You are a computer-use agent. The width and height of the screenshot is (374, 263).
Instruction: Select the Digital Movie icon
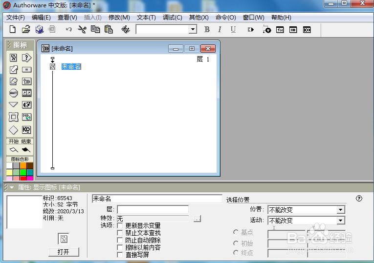coord(26,93)
